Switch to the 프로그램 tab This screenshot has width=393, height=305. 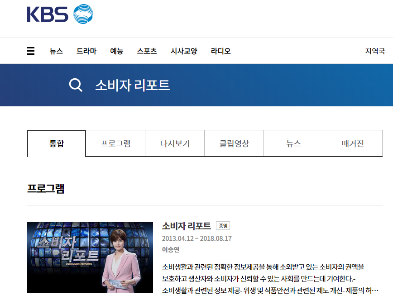[x=115, y=143]
